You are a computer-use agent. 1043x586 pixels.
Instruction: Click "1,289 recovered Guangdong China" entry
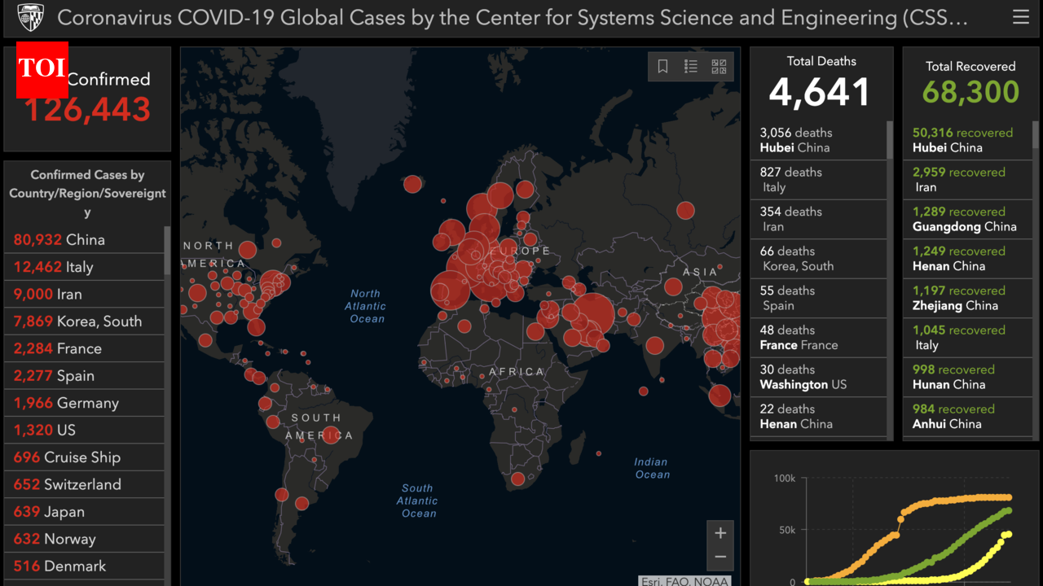(x=968, y=219)
